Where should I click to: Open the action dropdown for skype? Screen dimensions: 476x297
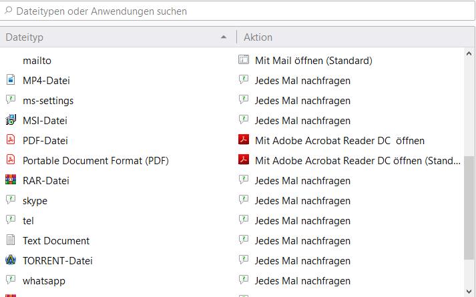[x=302, y=201]
